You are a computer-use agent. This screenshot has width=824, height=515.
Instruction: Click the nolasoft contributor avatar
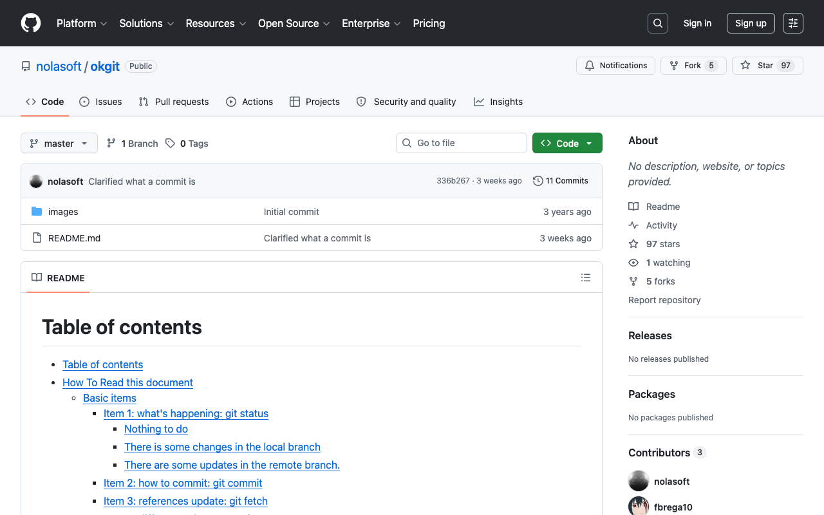[639, 482]
